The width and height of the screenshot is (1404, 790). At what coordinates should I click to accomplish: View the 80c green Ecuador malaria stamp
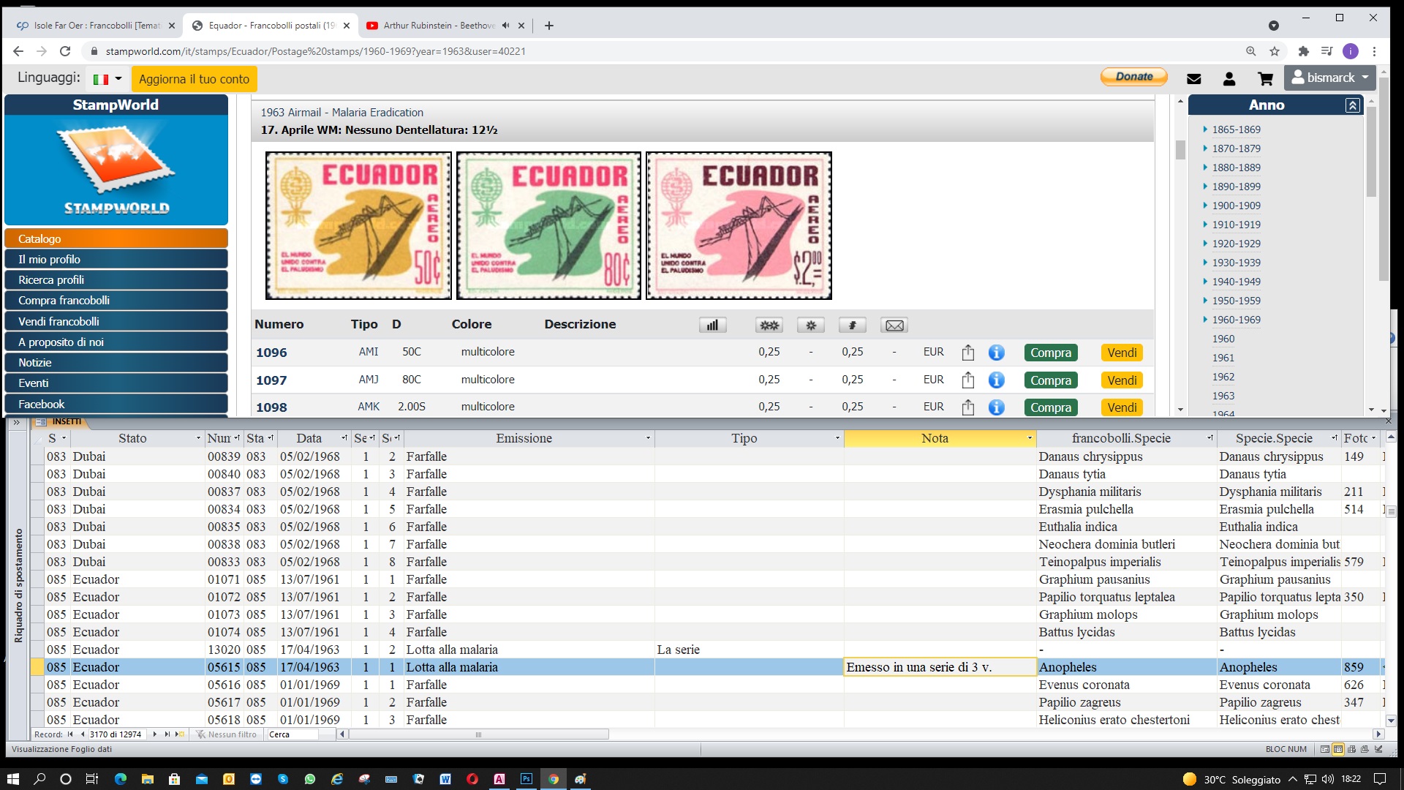click(x=548, y=225)
